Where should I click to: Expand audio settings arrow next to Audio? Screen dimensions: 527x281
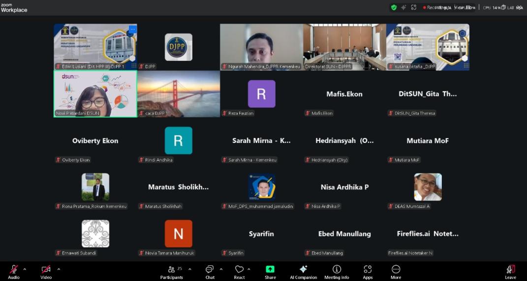[25, 269]
